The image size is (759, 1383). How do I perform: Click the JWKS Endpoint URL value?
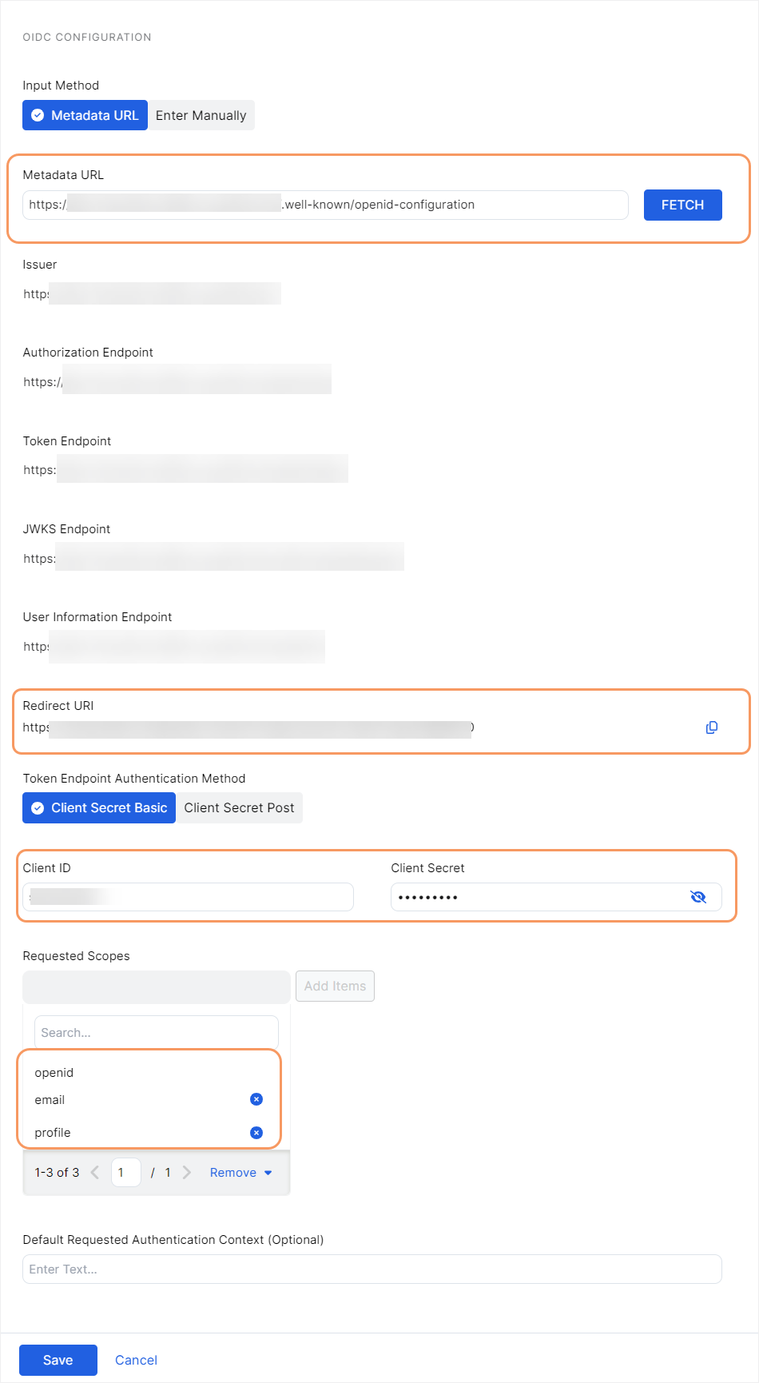(x=213, y=558)
